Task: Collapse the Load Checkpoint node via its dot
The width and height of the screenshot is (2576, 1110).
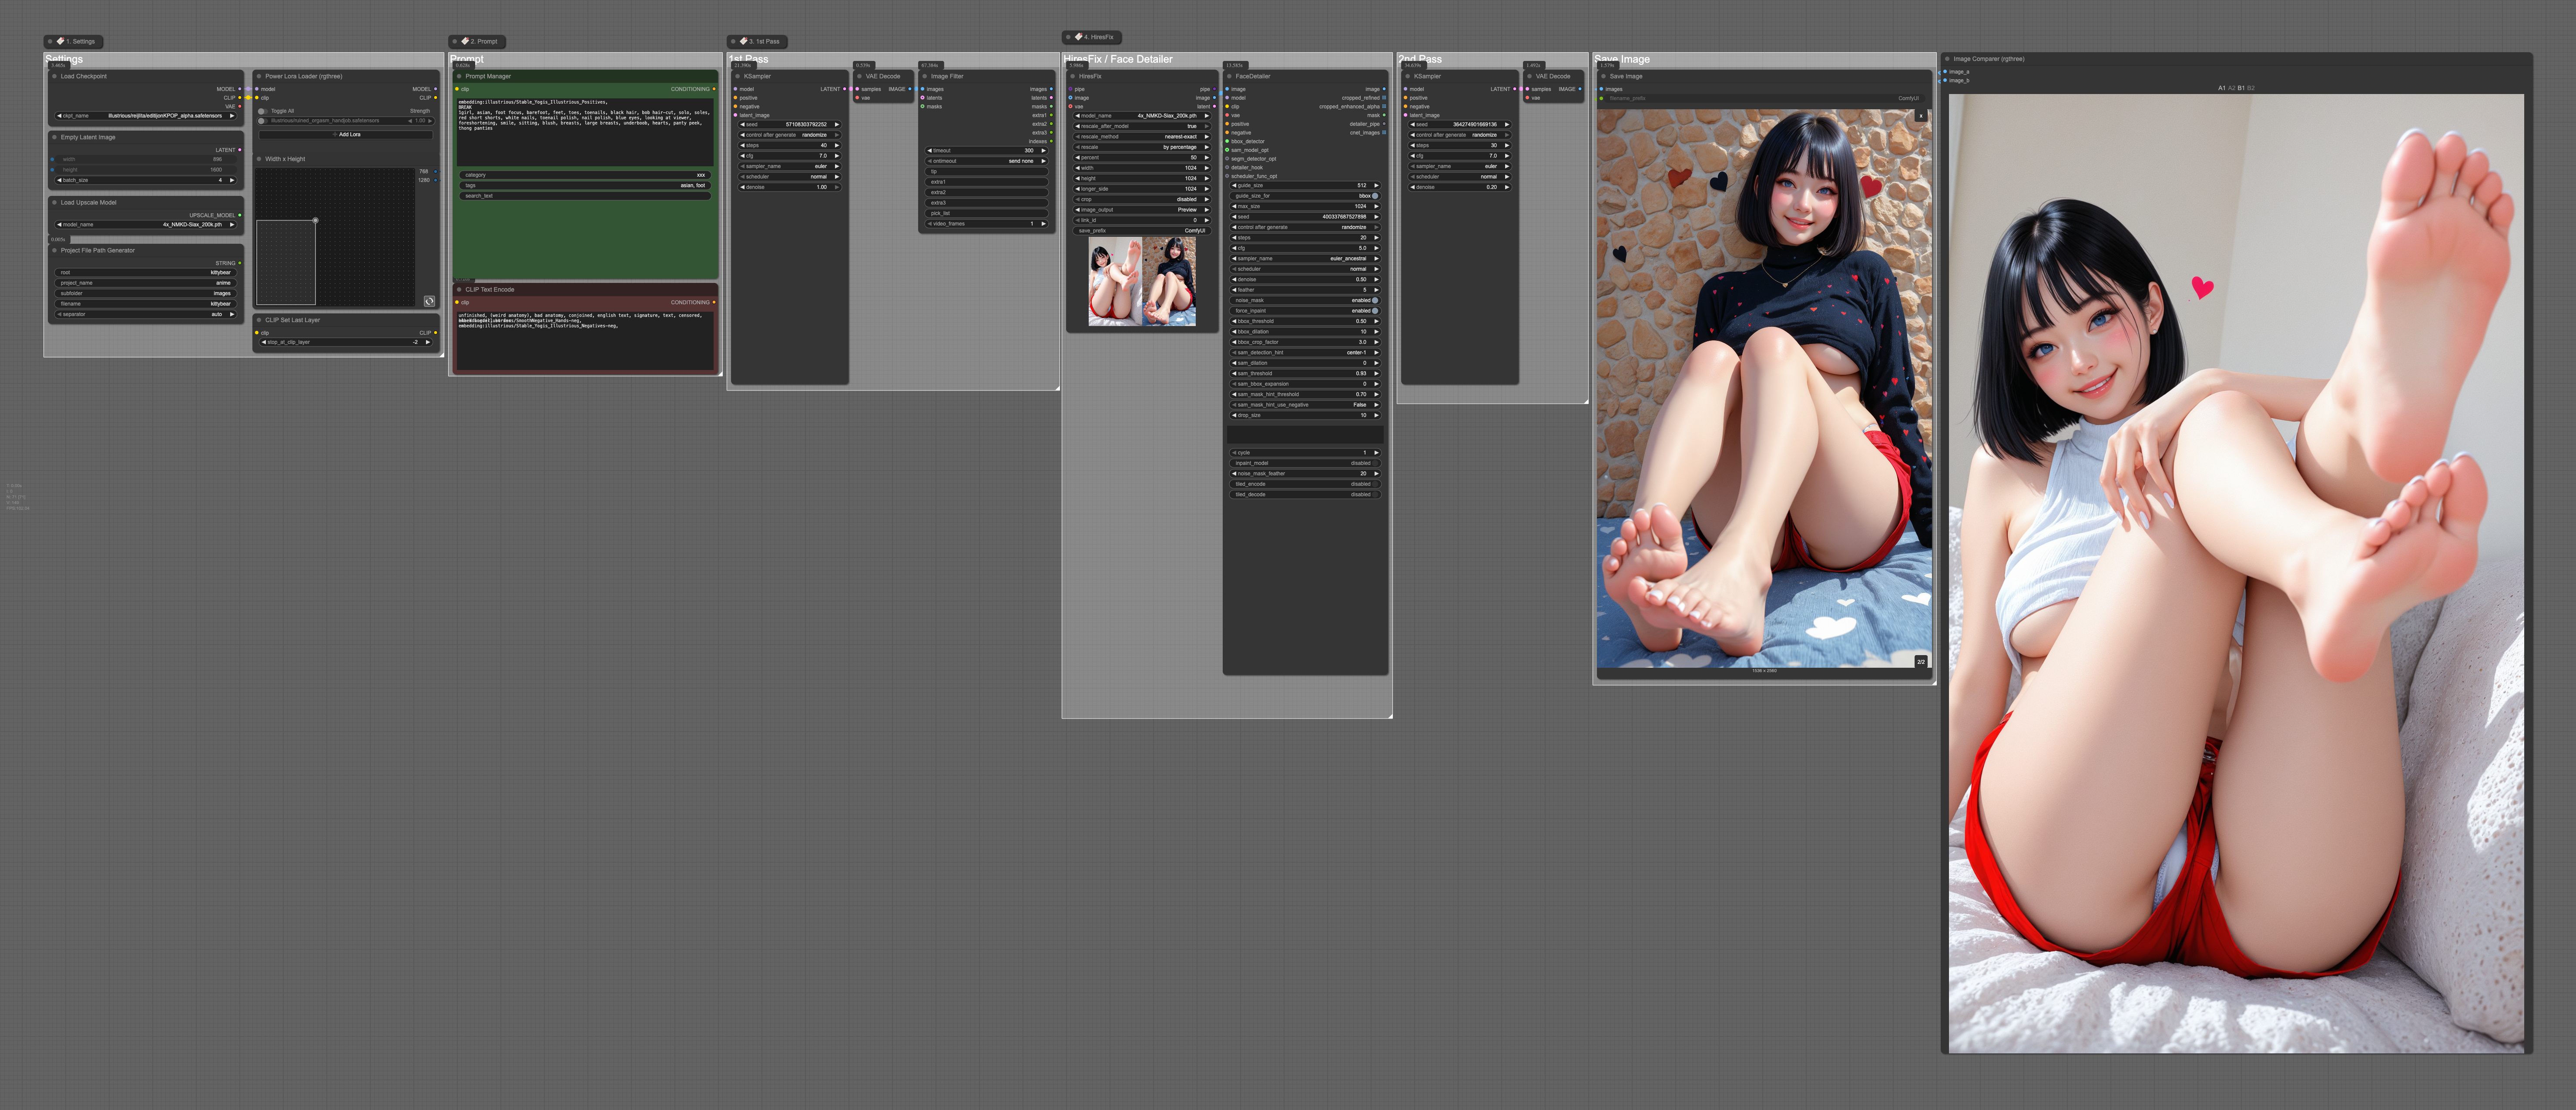Action: 54,76
